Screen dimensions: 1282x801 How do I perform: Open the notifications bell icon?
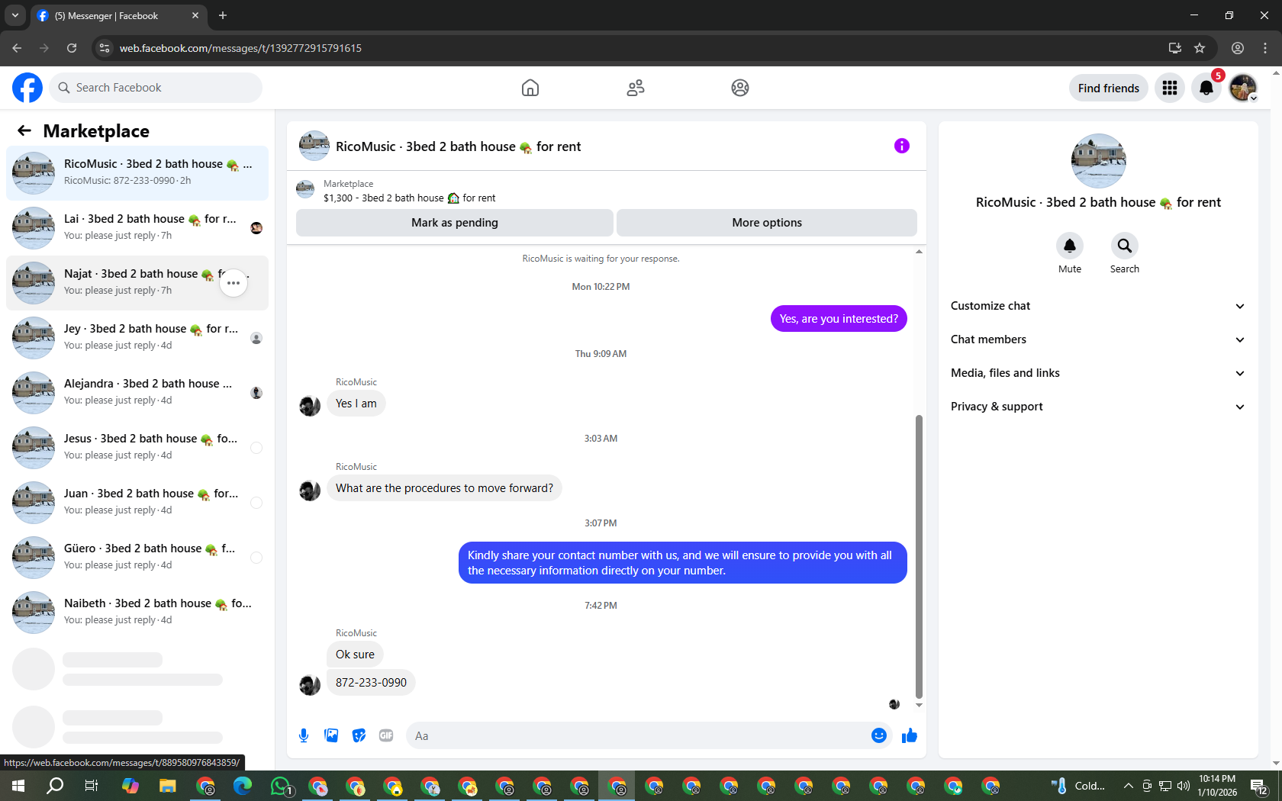1206,88
